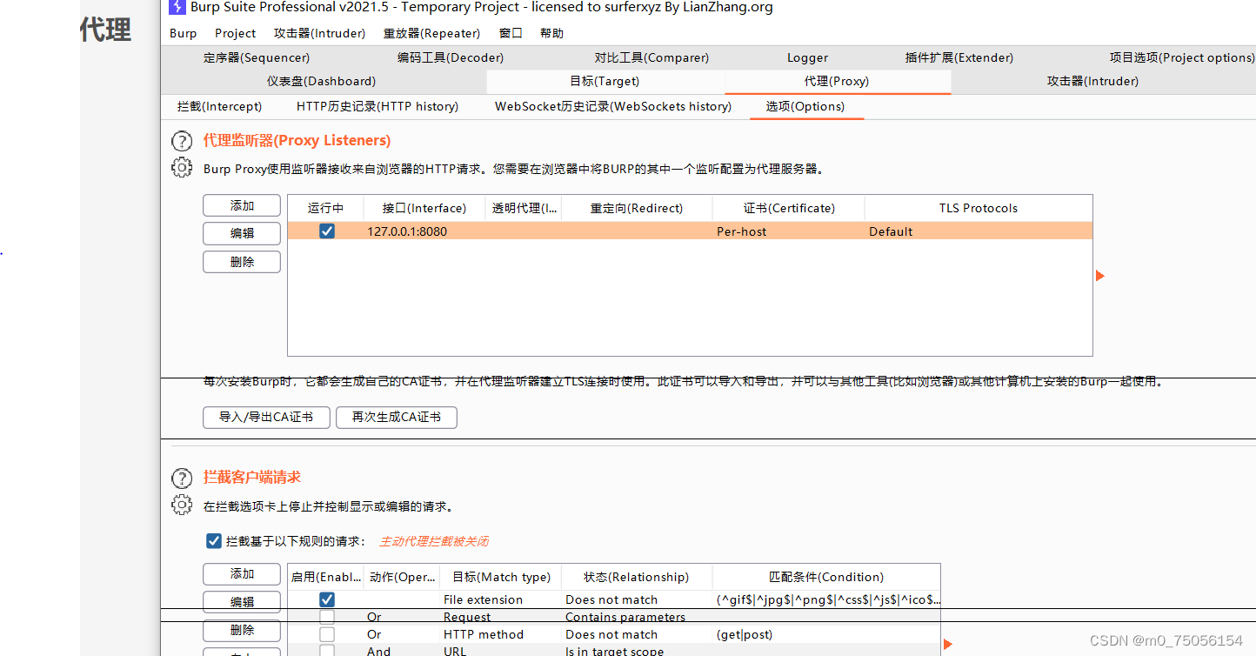
Task: Switch to 对比工具(Comparer) tab
Action: click(x=651, y=57)
